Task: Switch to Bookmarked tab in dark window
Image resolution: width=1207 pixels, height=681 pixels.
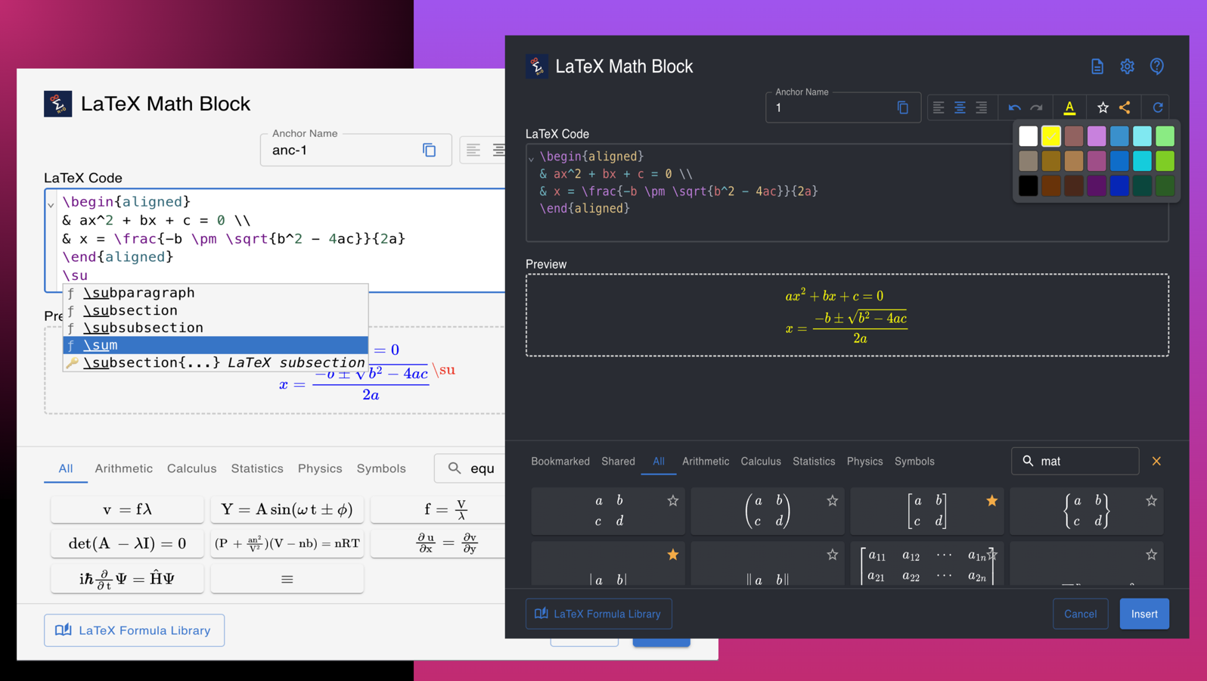Action: (560, 461)
